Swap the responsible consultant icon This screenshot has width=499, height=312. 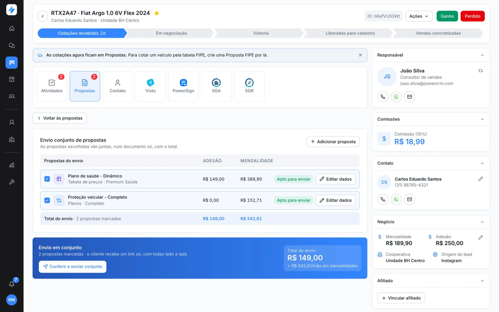click(x=481, y=71)
